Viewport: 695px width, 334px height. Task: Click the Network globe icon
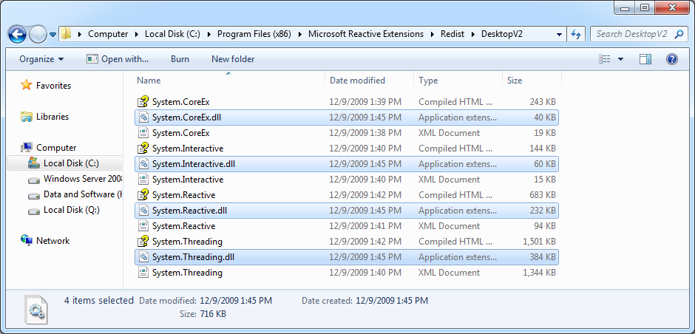click(27, 240)
